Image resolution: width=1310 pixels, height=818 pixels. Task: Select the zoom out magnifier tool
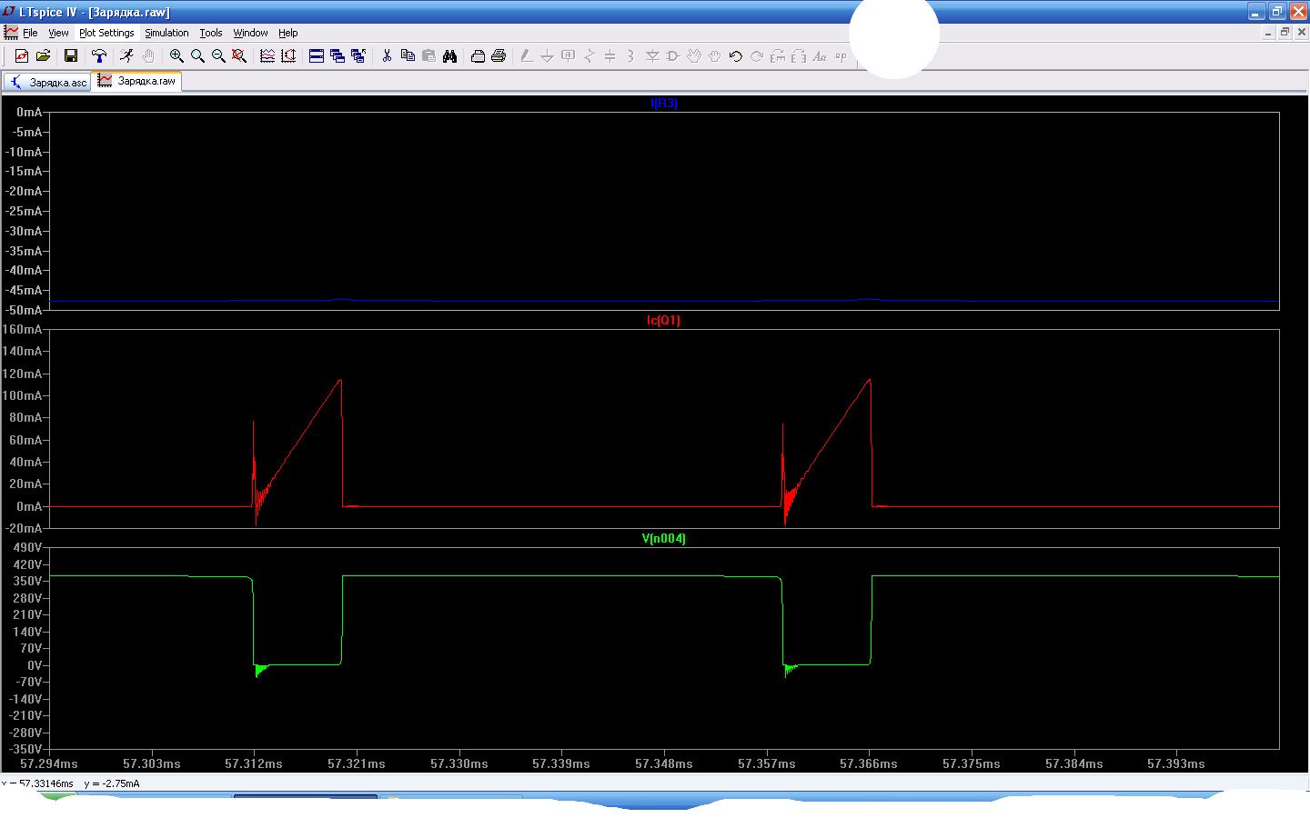tap(218, 56)
